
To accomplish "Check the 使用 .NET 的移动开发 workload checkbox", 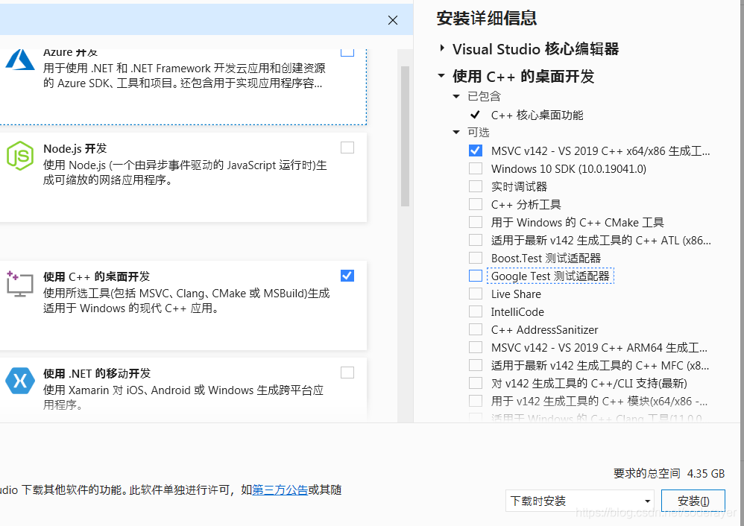I will point(347,373).
